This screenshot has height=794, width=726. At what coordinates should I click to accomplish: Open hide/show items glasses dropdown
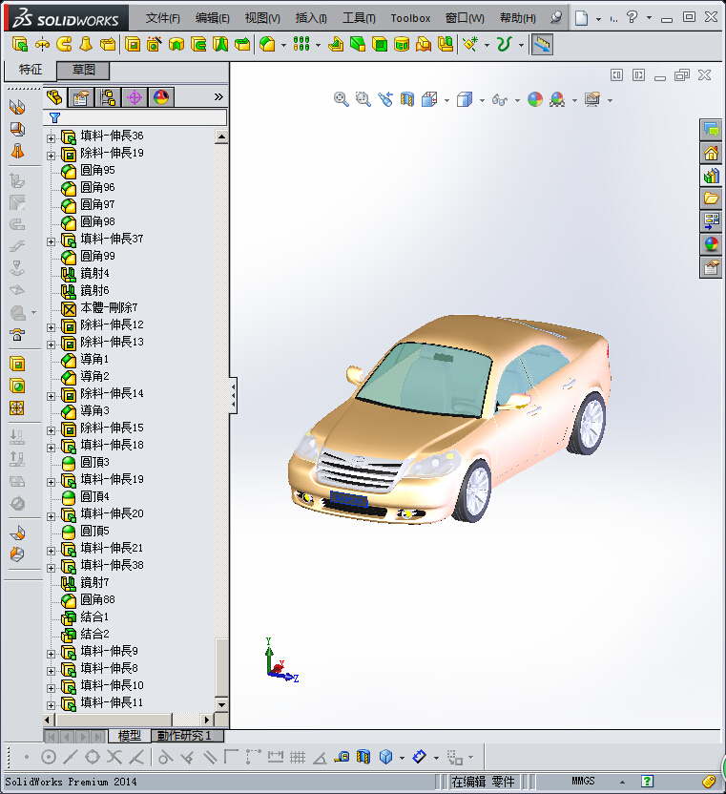point(517,100)
